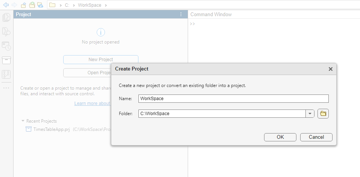Go up one folder level
360x177 pixels.
click(x=23, y=5)
